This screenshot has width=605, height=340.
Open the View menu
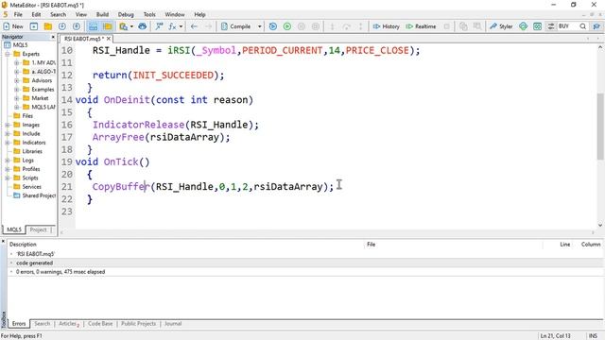coord(81,14)
